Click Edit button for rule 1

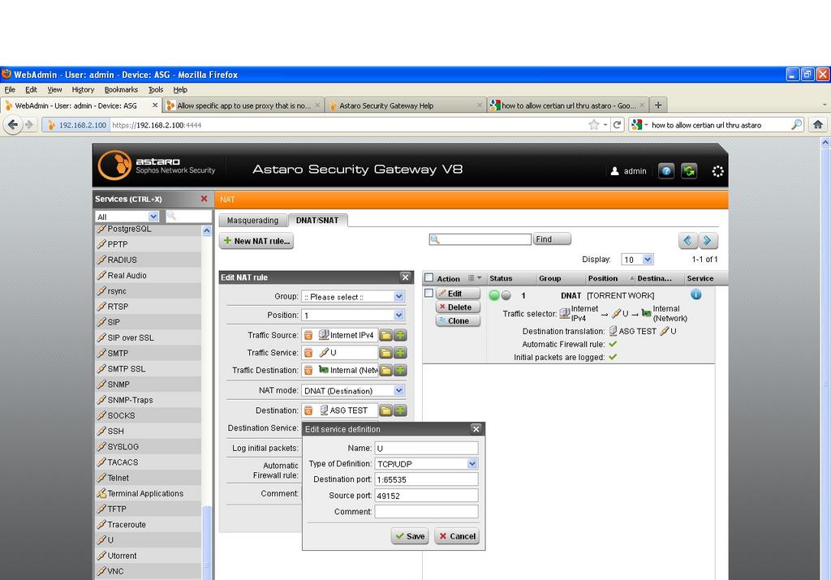(458, 294)
